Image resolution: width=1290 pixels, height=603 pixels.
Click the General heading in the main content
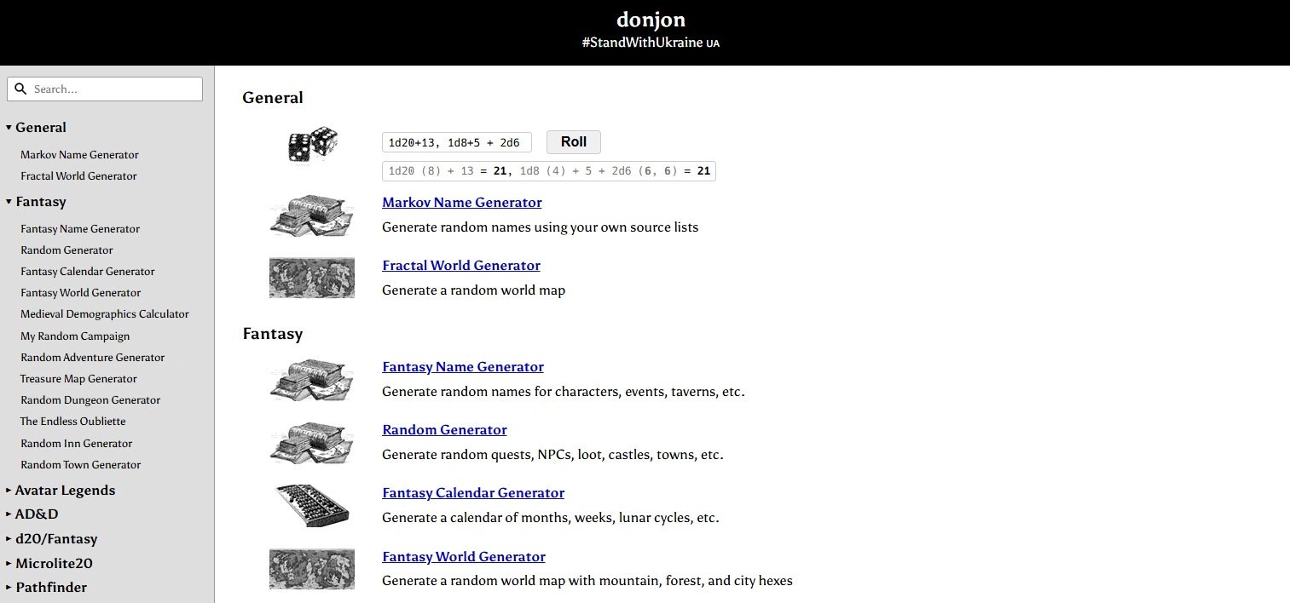coord(273,98)
